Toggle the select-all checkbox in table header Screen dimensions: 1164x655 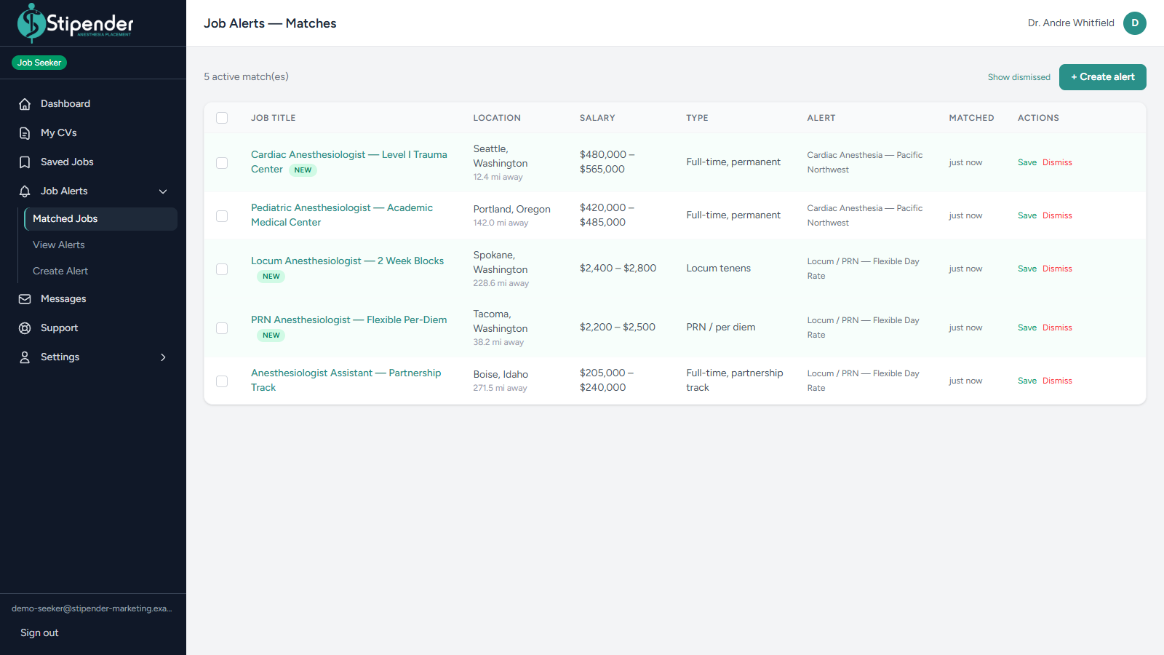222,118
